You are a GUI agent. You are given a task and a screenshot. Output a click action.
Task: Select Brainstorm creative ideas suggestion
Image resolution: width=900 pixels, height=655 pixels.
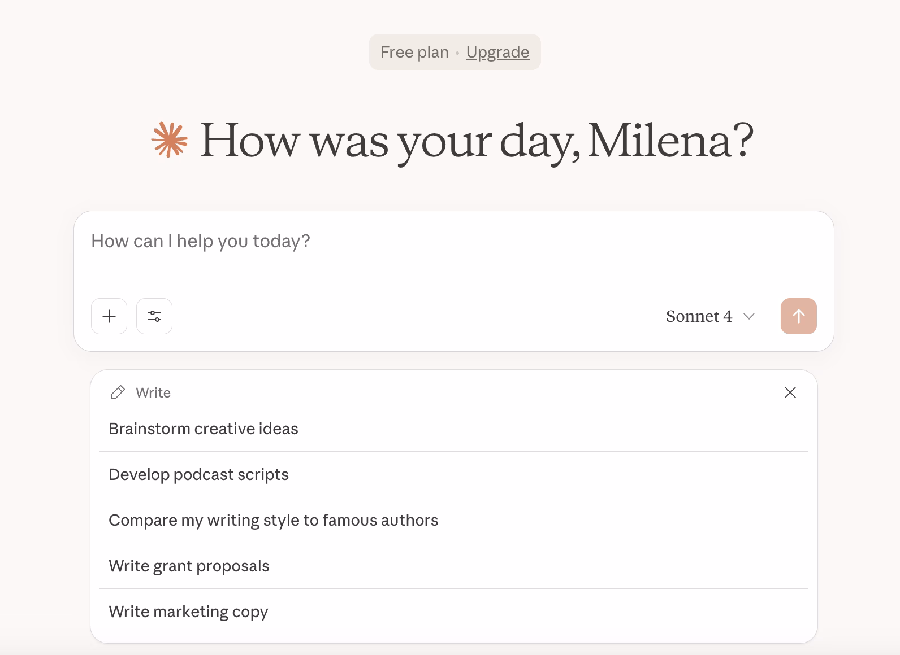(204, 429)
